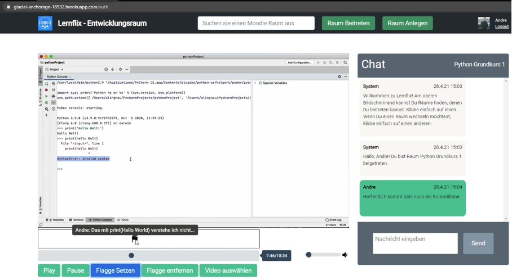Open the TODO tab
This screenshot has width=512, height=280.
[x=123, y=220]
